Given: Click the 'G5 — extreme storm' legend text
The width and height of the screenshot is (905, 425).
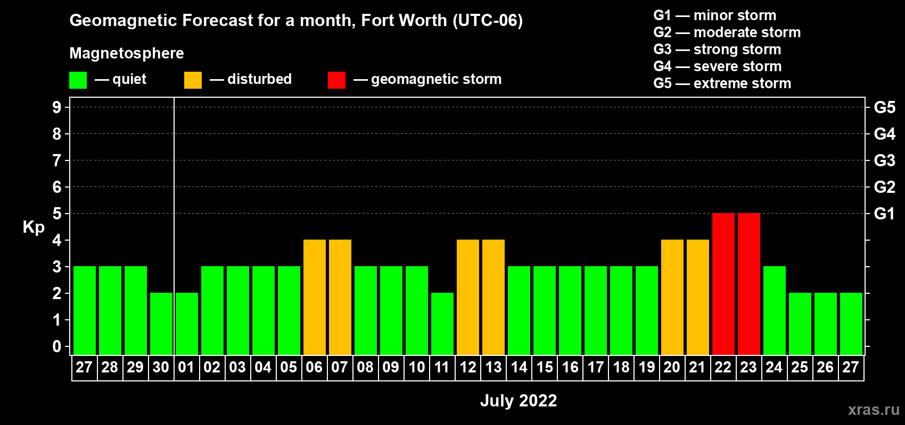Looking at the screenshot, I should click(722, 83).
